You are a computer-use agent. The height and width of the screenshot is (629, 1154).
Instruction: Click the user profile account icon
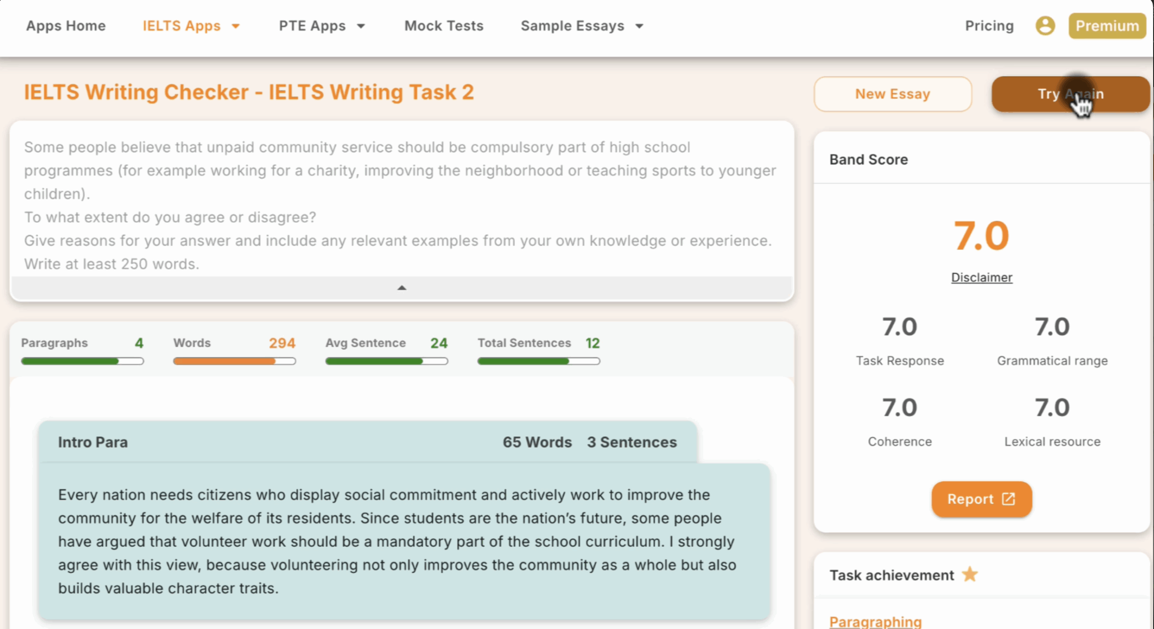coord(1044,26)
